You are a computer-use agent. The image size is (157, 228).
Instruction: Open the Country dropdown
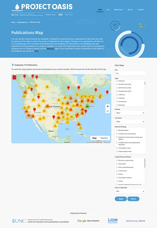130,113
